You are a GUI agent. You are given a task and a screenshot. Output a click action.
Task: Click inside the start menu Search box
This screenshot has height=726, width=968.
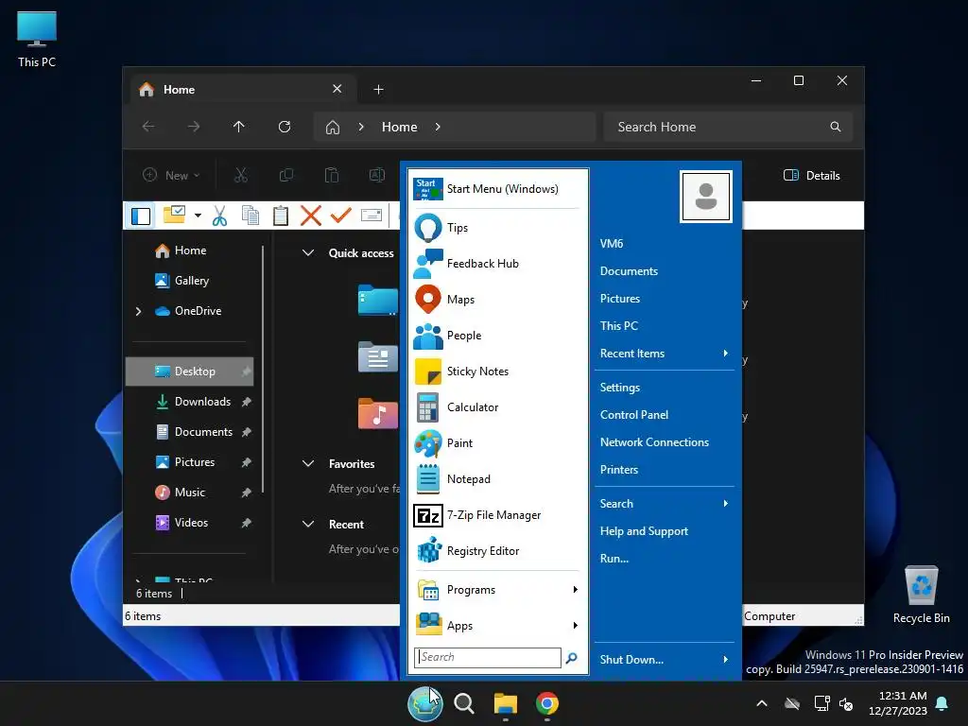(488, 658)
